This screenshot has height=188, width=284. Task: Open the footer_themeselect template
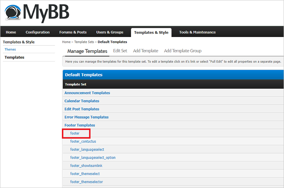(x=85, y=174)
